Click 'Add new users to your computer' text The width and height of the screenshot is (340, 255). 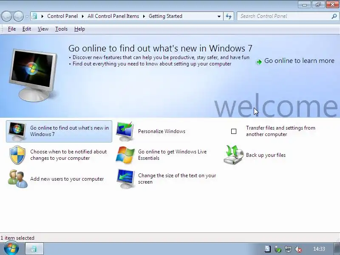(67, 179)
